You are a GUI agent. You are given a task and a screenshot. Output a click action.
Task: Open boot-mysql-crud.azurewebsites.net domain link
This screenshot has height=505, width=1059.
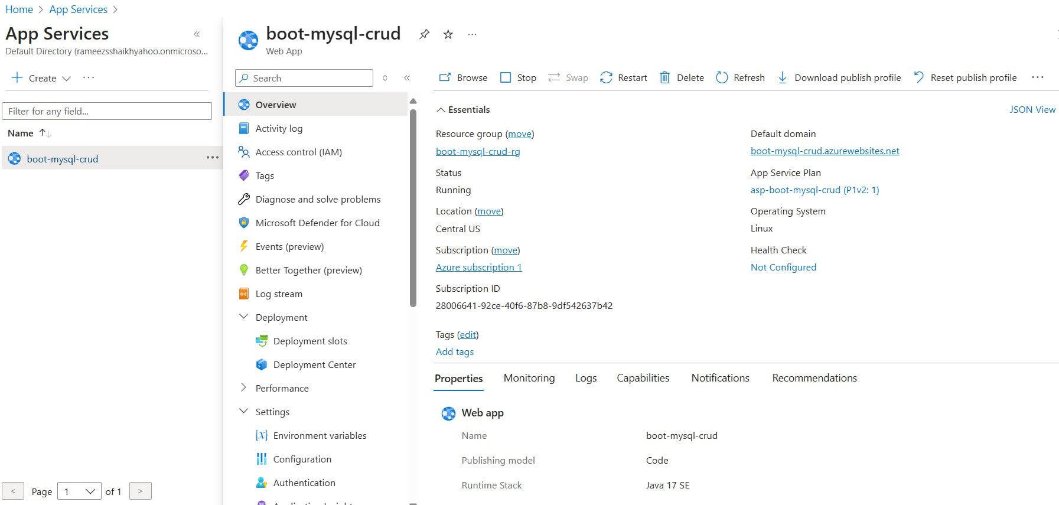[x=825, y=151]
